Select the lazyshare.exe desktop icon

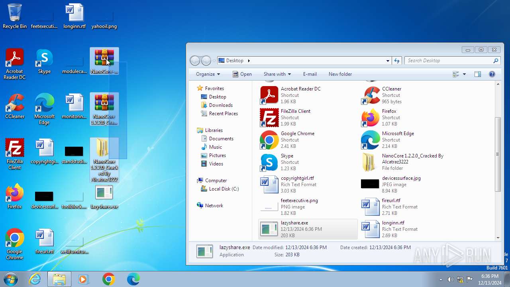coord(104,197)
